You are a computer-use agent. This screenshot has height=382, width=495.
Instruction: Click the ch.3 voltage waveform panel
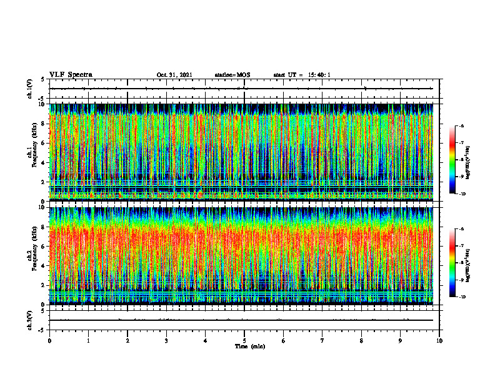coord(244,320)
